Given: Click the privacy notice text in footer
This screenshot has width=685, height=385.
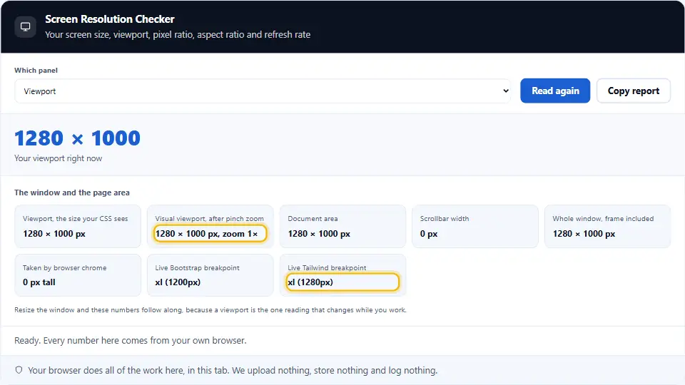Looking at the screenshot, I should click(x=233, y=370).
